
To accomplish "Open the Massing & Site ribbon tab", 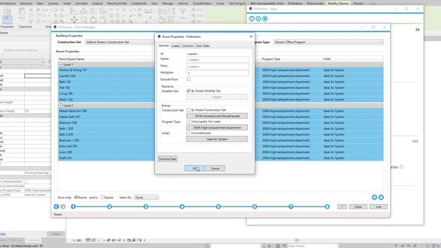I will pos(116,3).
